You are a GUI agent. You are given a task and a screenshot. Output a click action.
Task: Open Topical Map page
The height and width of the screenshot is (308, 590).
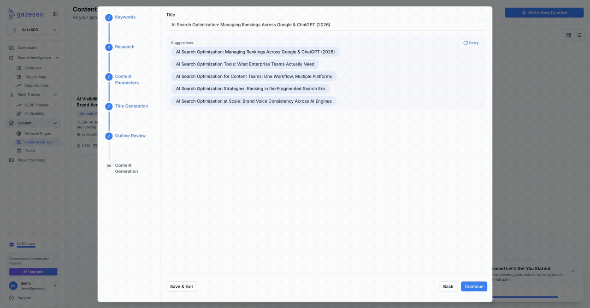(x=35, y=77)
